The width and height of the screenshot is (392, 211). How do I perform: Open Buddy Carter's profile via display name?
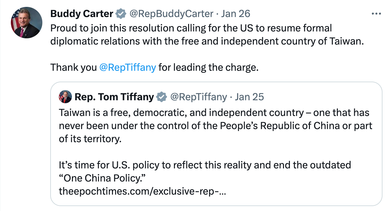[82, 14]
